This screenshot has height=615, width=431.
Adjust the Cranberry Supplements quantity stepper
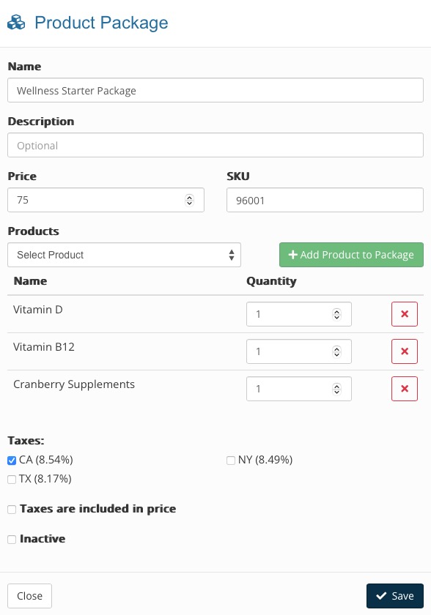point(336,389)
